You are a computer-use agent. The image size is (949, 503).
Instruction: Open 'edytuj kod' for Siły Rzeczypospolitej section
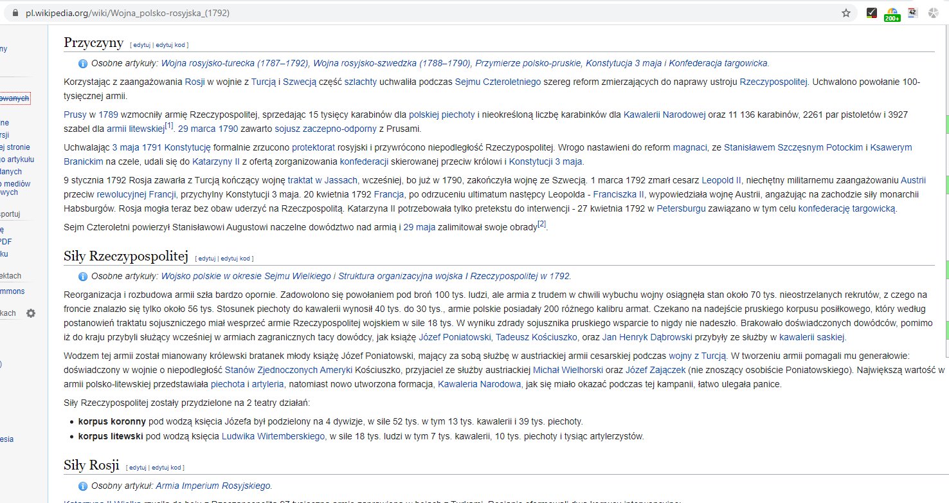click(236, 259)
